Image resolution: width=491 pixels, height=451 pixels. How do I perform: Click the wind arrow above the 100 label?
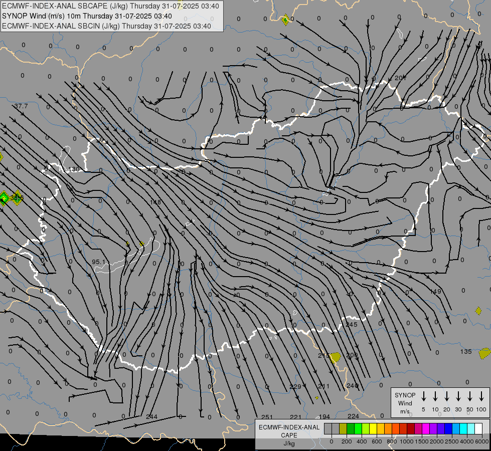point(481,396)
